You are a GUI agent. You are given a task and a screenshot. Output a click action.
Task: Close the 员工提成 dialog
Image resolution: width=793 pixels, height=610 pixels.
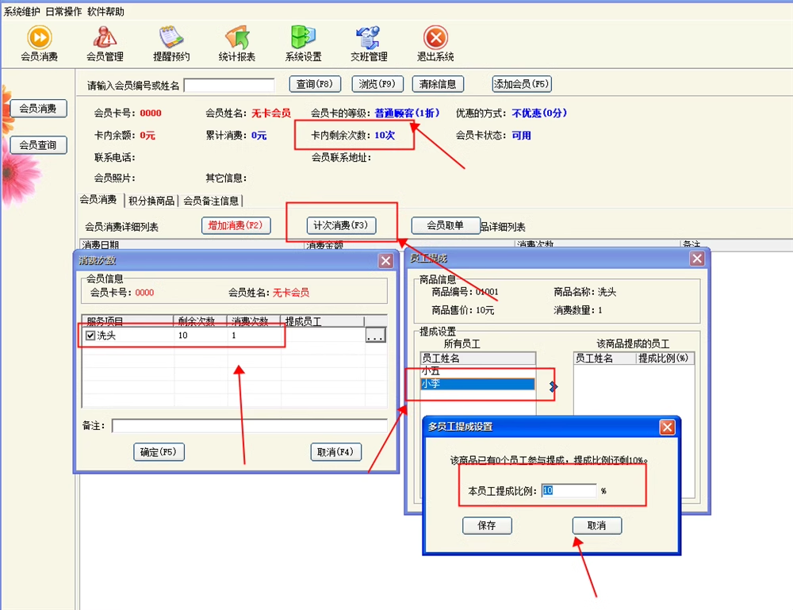pos(697,259)
